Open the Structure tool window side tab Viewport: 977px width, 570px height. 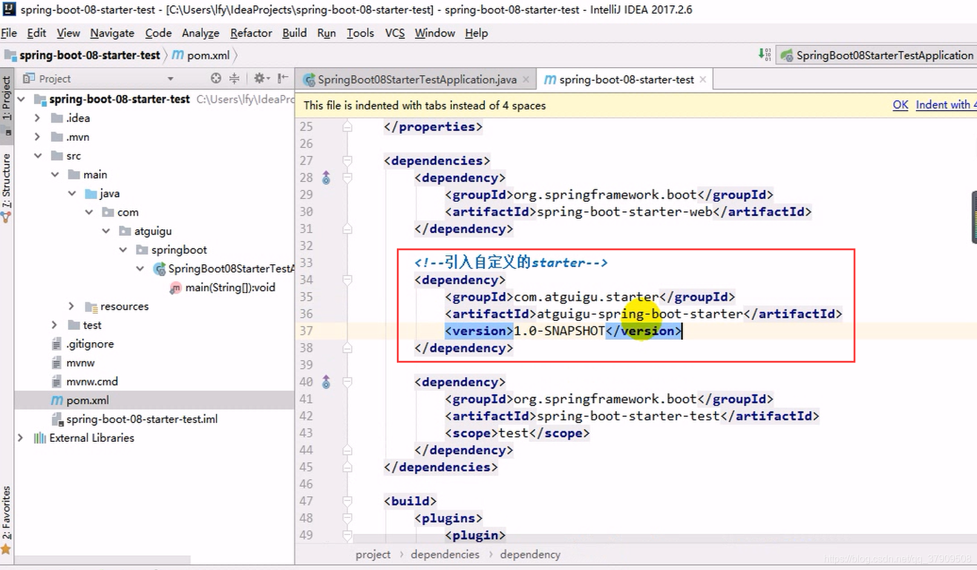coord(6,181)
